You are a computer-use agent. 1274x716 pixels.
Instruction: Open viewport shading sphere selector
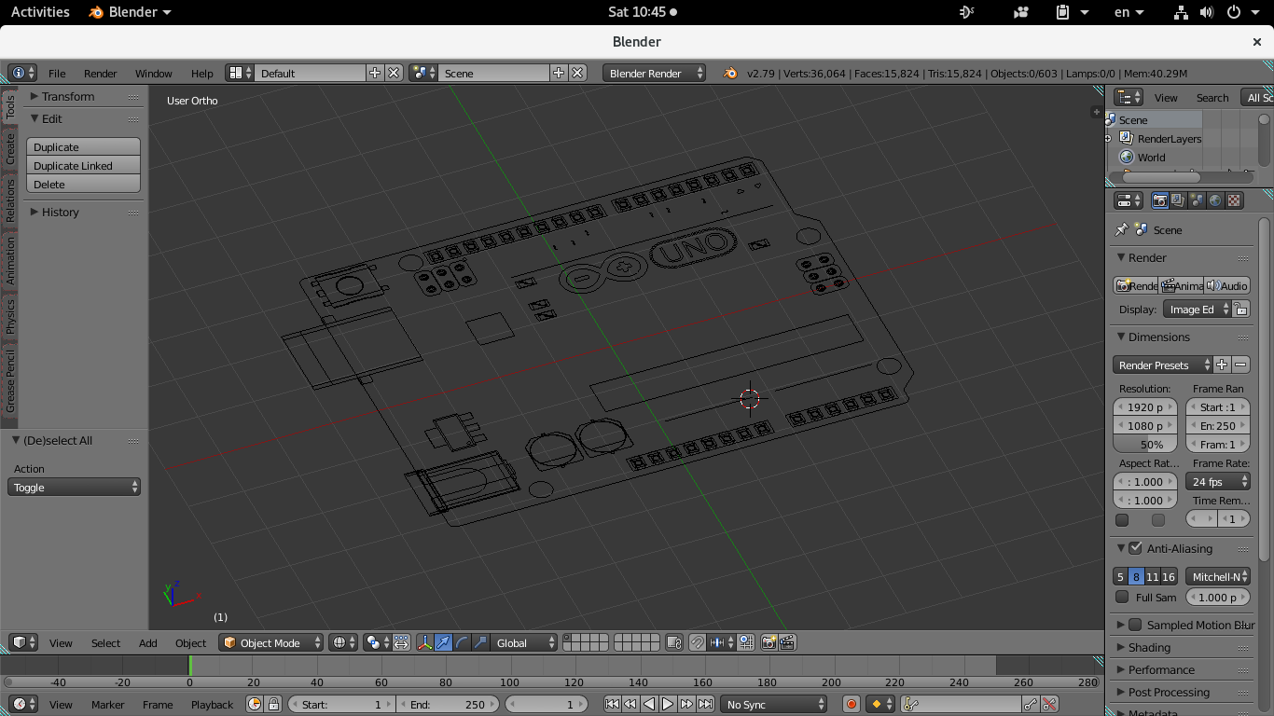[x=344, y=642]
